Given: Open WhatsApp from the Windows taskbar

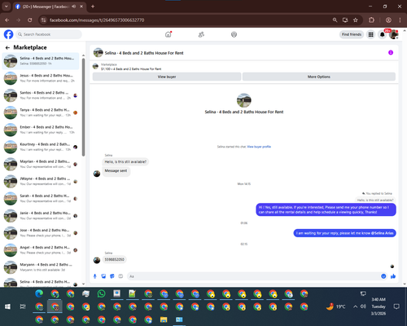Looking at the screenshot, I should (x=101, y=293).
